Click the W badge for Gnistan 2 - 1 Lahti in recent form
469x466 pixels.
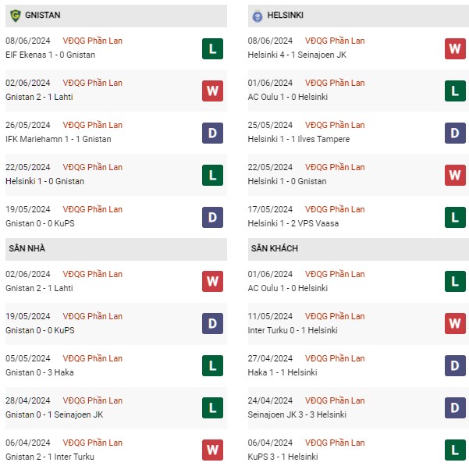(x=213, y=91)
